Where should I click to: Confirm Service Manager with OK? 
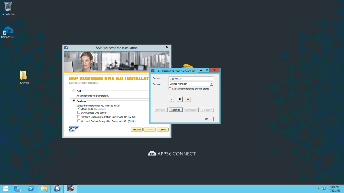point(207,119)
